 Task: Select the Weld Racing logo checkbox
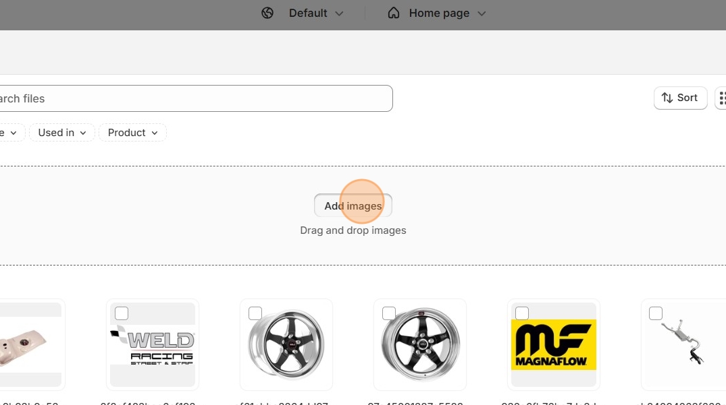click(122, 313)
